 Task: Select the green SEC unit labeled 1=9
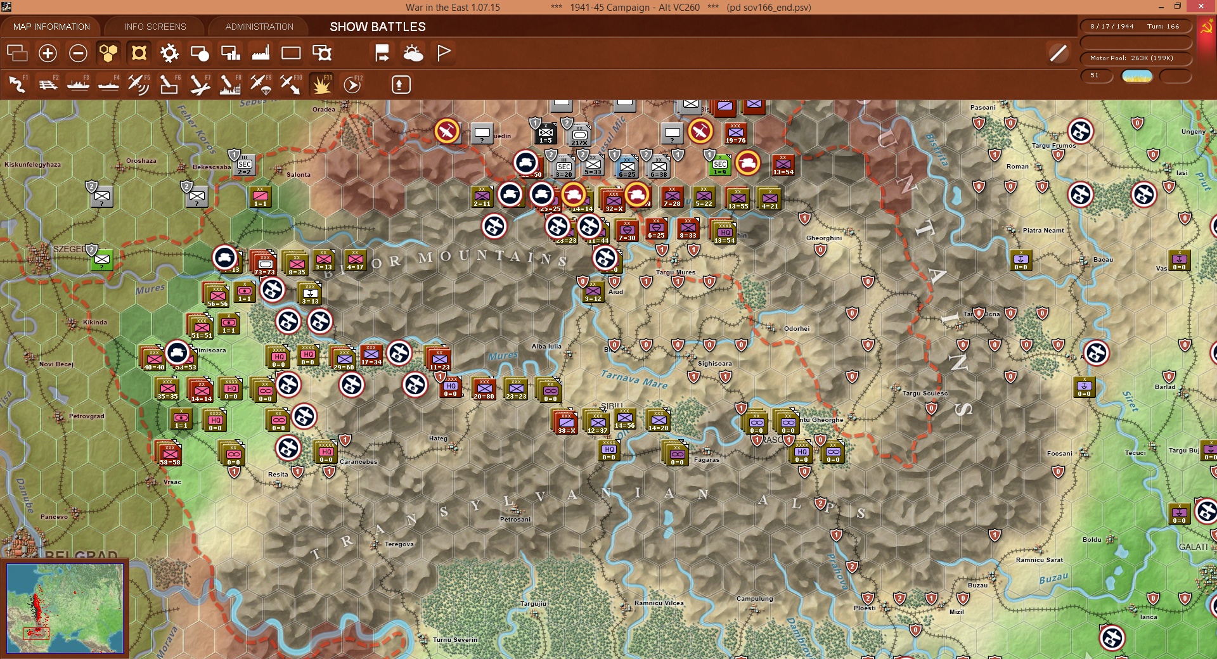click(x=720, y=165)
